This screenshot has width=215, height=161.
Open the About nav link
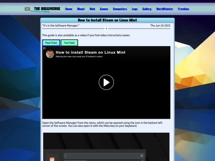(81, 9)
